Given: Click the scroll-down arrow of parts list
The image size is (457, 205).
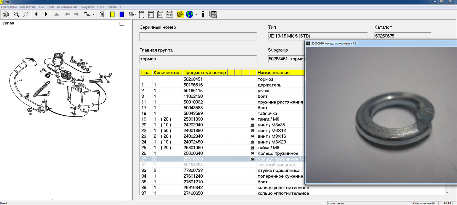Looking at the screenshot, I should (447, 193).
